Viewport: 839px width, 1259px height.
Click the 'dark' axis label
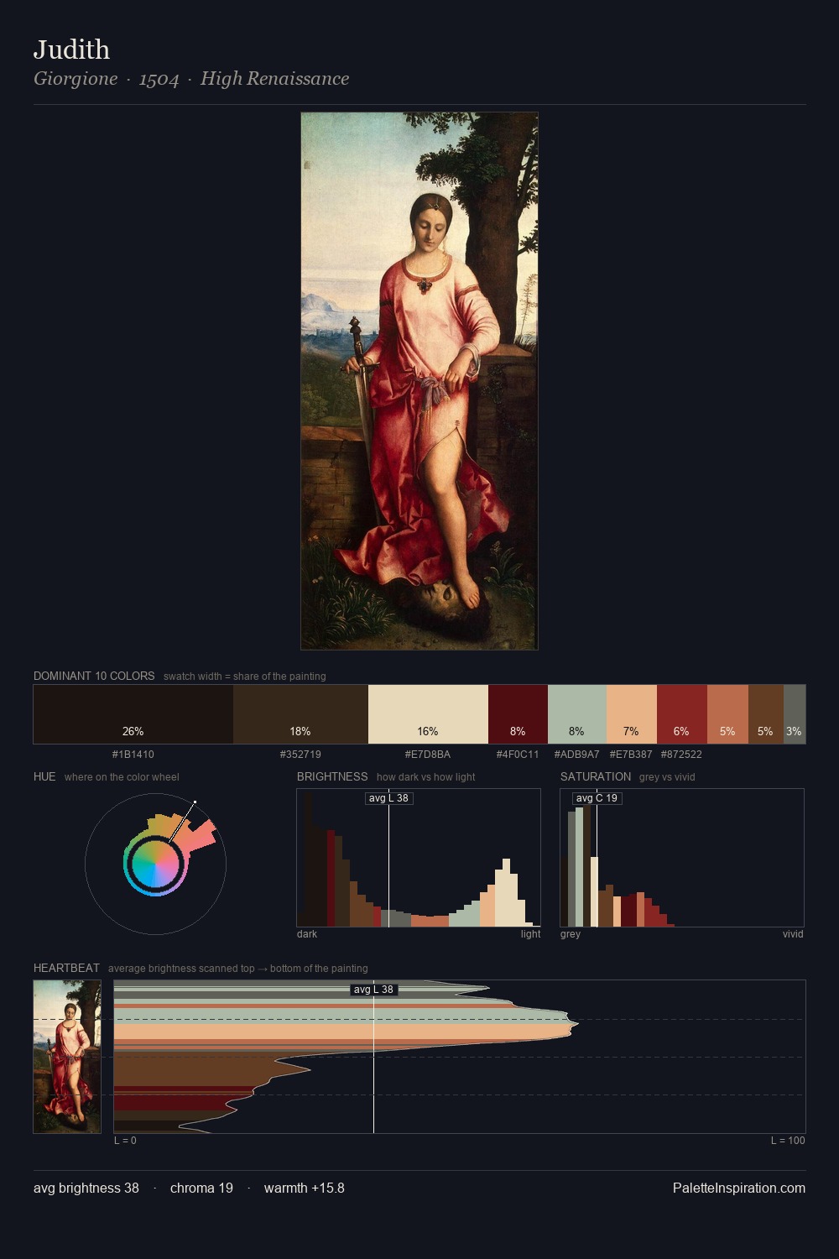[x=307, y=934]
